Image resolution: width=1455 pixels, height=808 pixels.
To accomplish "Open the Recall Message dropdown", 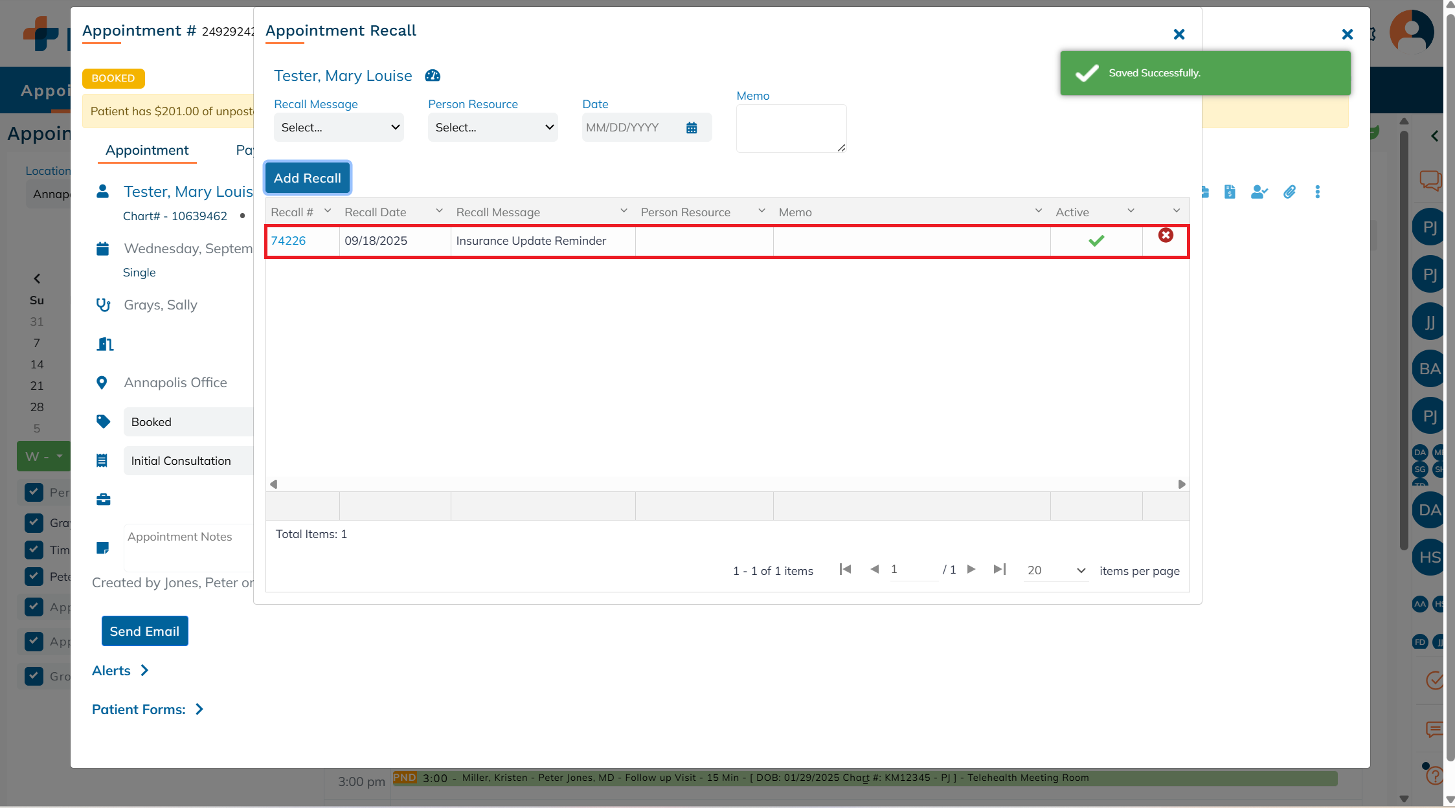I will point(339,128).
